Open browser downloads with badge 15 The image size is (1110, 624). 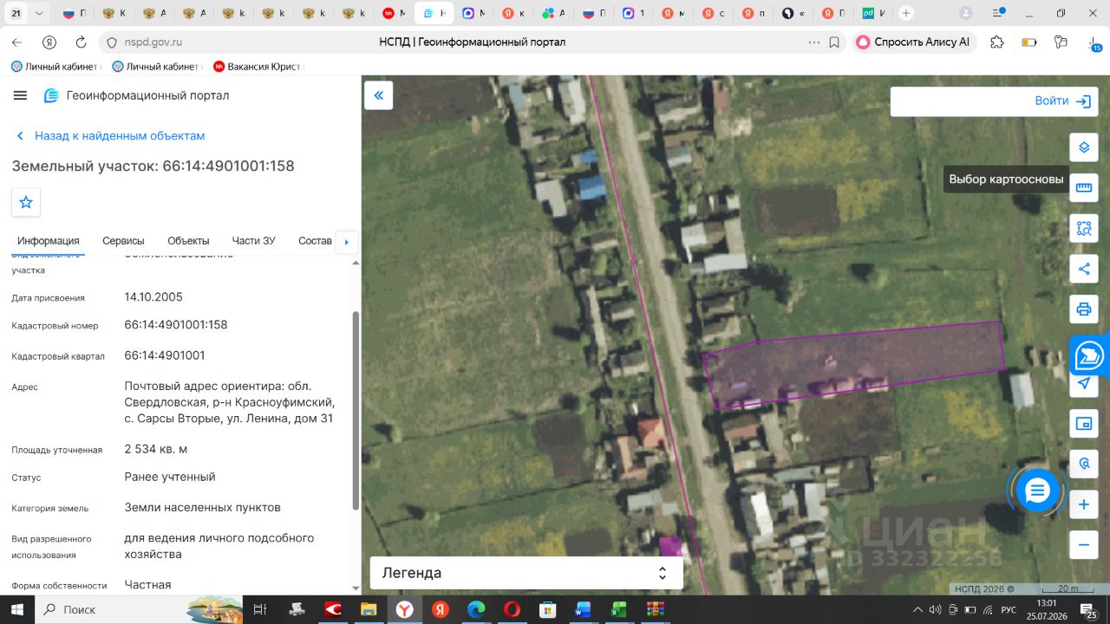coord(1093,43)
